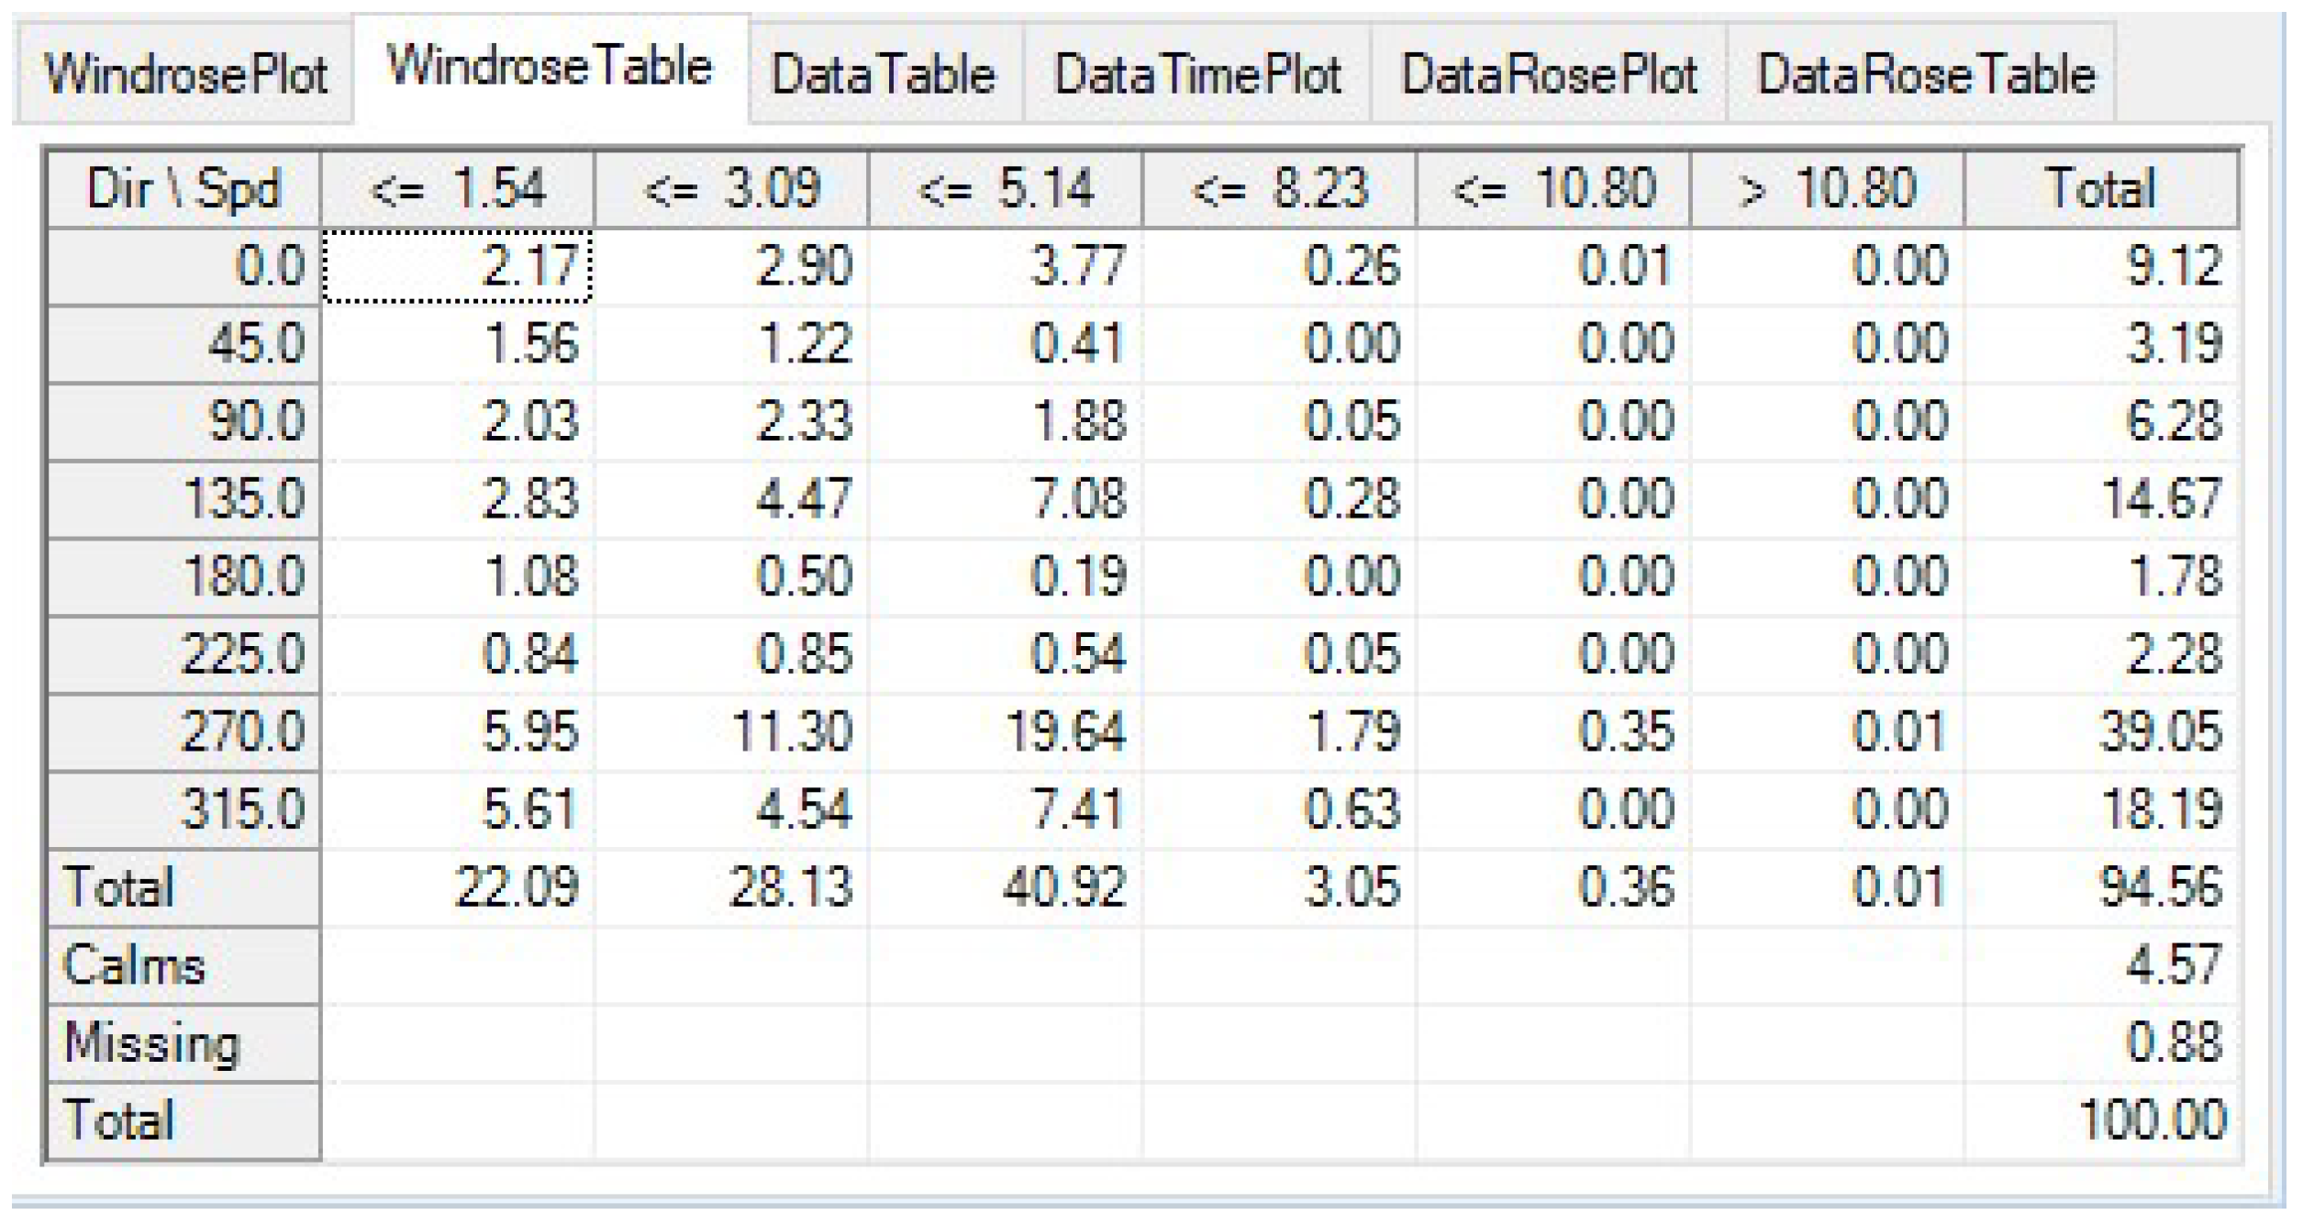
Task: Click the Total column header
Action: point(2101,190)
